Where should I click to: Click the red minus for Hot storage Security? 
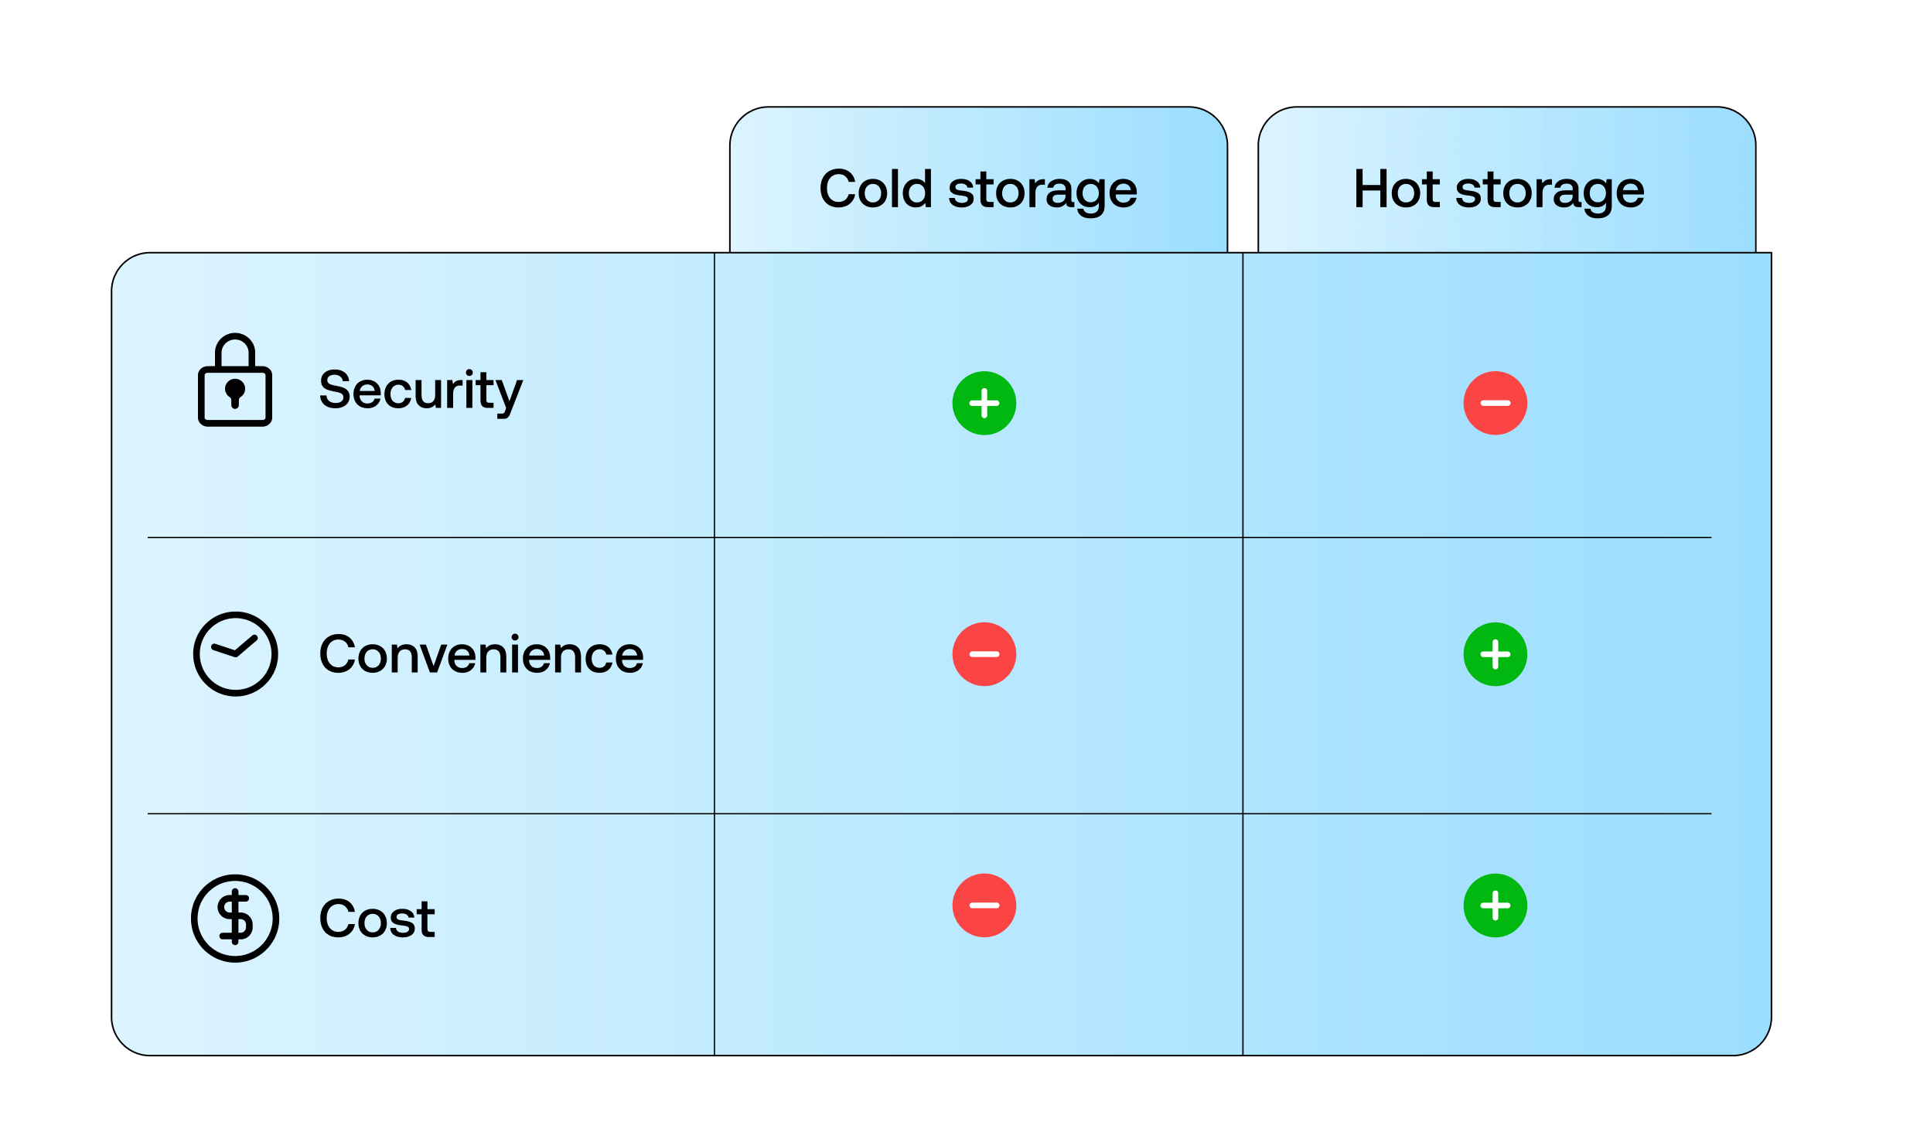click(x=1495, y=403)
